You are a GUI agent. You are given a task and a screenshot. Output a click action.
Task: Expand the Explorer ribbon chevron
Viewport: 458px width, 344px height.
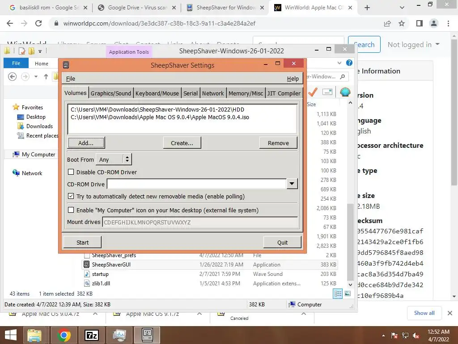(x=339, y=63)
